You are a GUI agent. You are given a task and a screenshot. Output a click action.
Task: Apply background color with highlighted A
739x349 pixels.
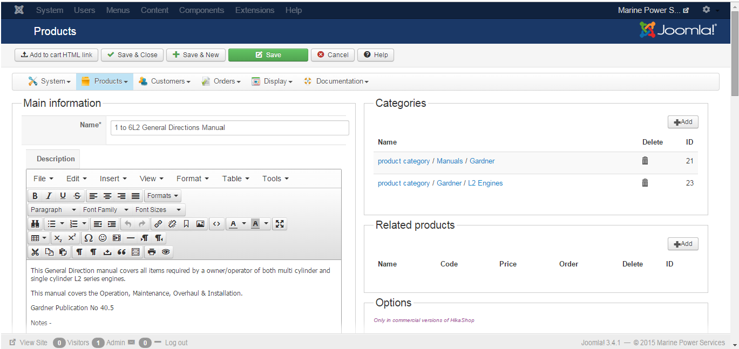click(x=255, y=224)
